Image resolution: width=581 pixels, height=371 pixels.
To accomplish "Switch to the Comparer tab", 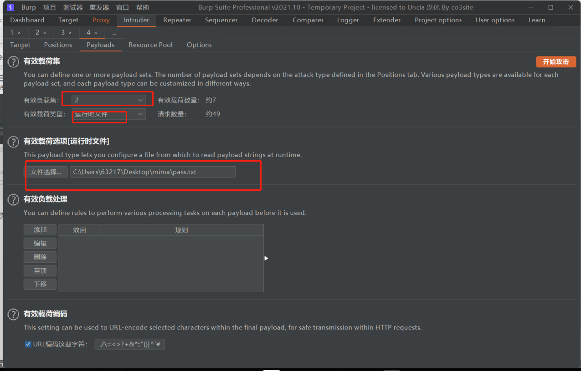I will click(308, 20).
